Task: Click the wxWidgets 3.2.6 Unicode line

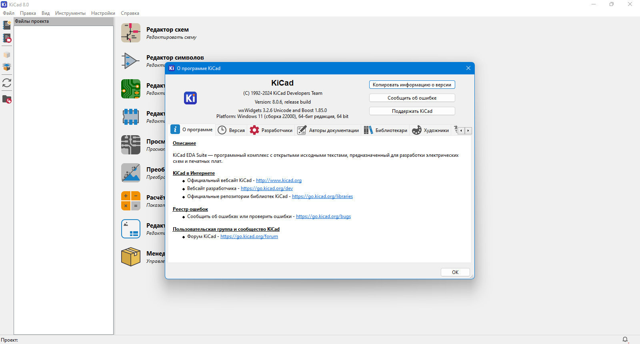Action: 282,110
